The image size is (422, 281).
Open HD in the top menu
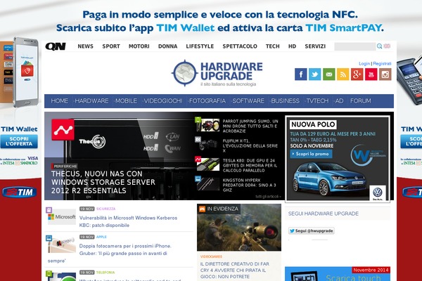(292, 46)
